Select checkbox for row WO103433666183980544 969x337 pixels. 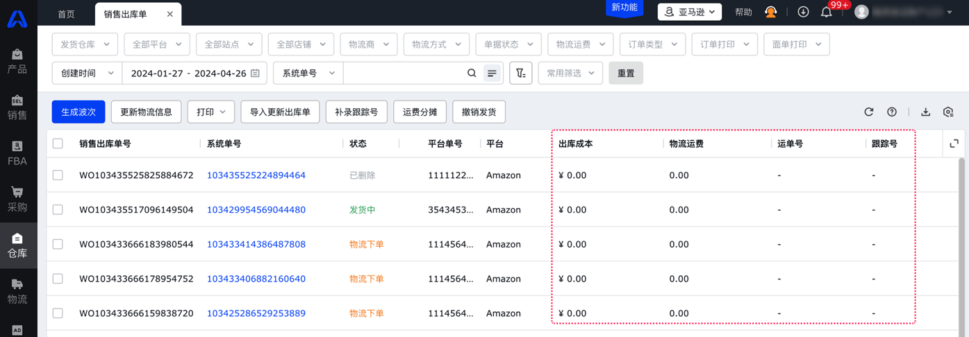pos(58,244)
